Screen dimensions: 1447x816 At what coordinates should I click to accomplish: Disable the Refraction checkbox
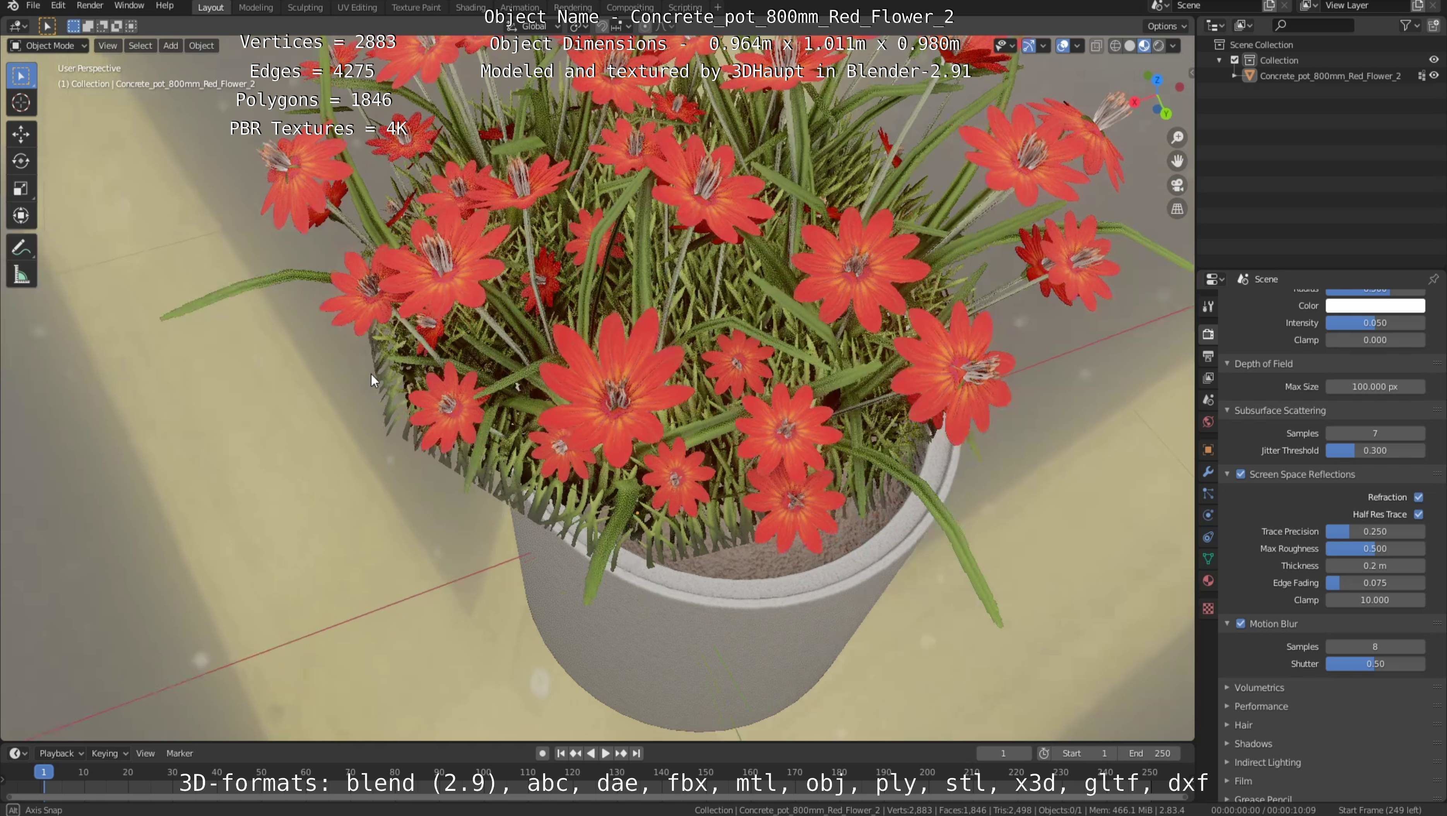[1418, 497]
